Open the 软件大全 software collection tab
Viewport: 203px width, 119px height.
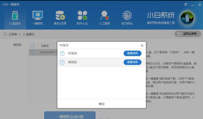(82, 18)
